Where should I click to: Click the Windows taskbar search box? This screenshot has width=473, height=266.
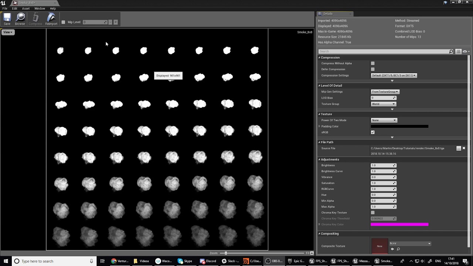[54, 261]
